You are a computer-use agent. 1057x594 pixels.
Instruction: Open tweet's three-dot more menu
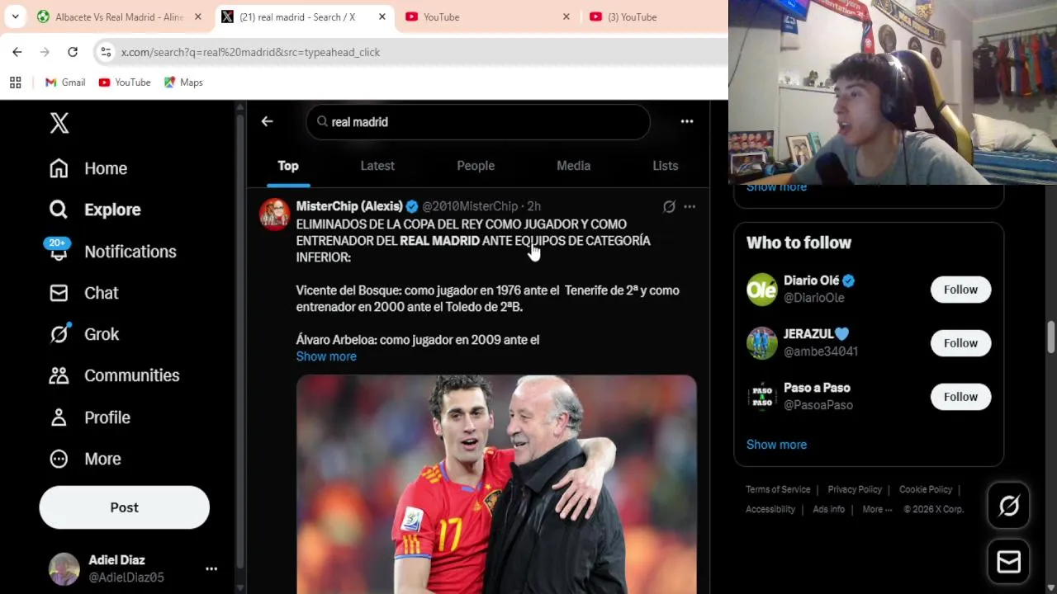(690, 206)
